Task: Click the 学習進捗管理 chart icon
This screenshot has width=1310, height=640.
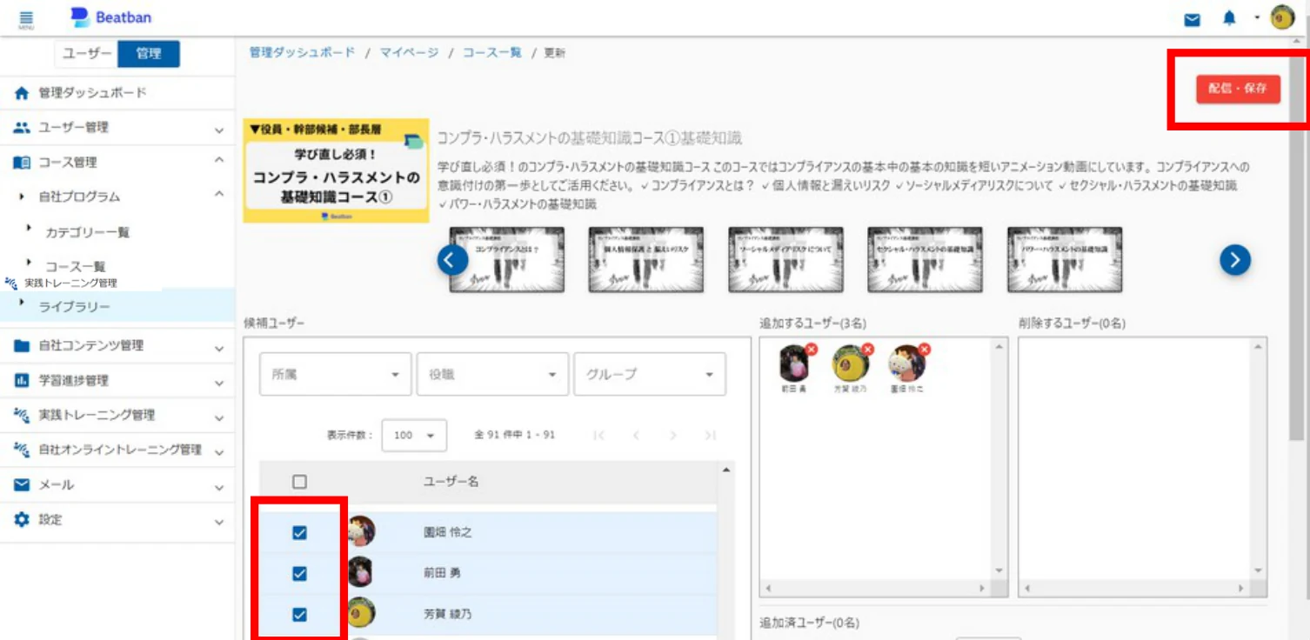Action: pyautogui.click(x=22, y=381)
